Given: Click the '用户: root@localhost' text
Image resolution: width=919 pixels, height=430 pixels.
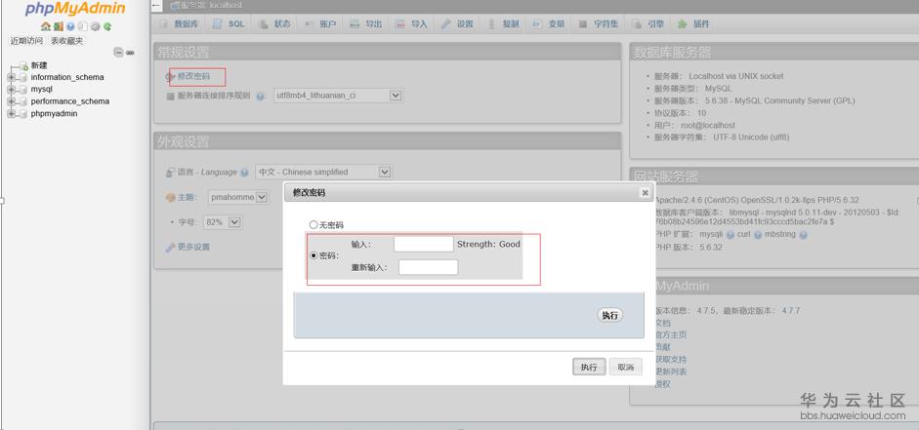Looking at the screenshot, I should pos(694,125).
